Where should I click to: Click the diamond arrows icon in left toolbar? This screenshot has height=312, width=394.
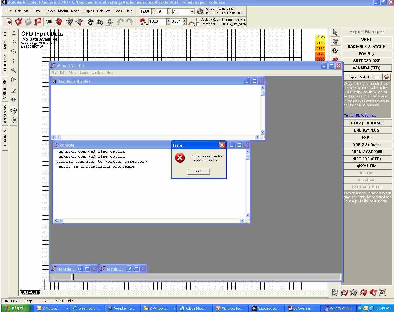pyautogui.click(x=14, y=120)
